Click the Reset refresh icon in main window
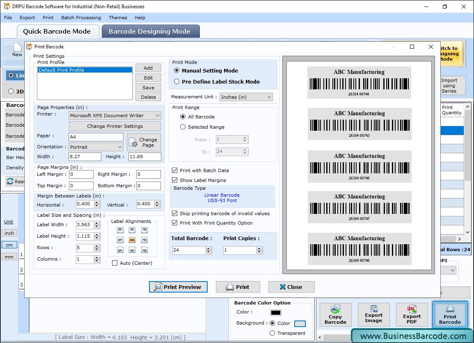Viewport: 474px width, 343px height. pyautogui.click(x=10, y=181)
